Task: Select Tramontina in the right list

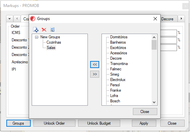Action: pyautogui.click(x=119, y=64)
